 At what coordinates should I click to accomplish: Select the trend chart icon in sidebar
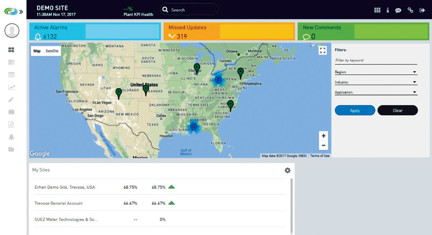coord(11,87)
